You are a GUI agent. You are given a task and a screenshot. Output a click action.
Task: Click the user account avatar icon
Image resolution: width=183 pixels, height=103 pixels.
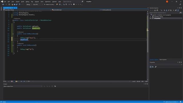[167, 2]
